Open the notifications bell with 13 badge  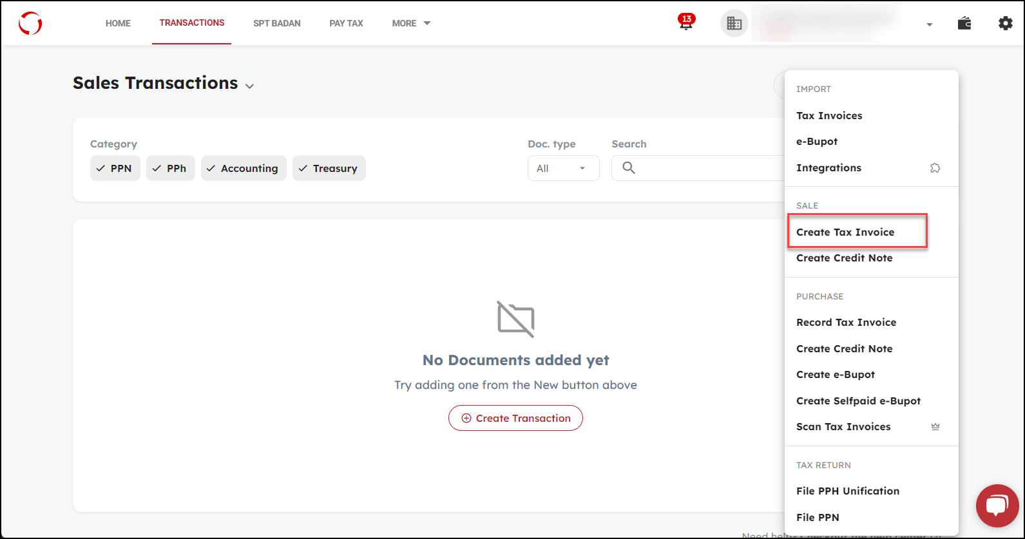[686, 23]
